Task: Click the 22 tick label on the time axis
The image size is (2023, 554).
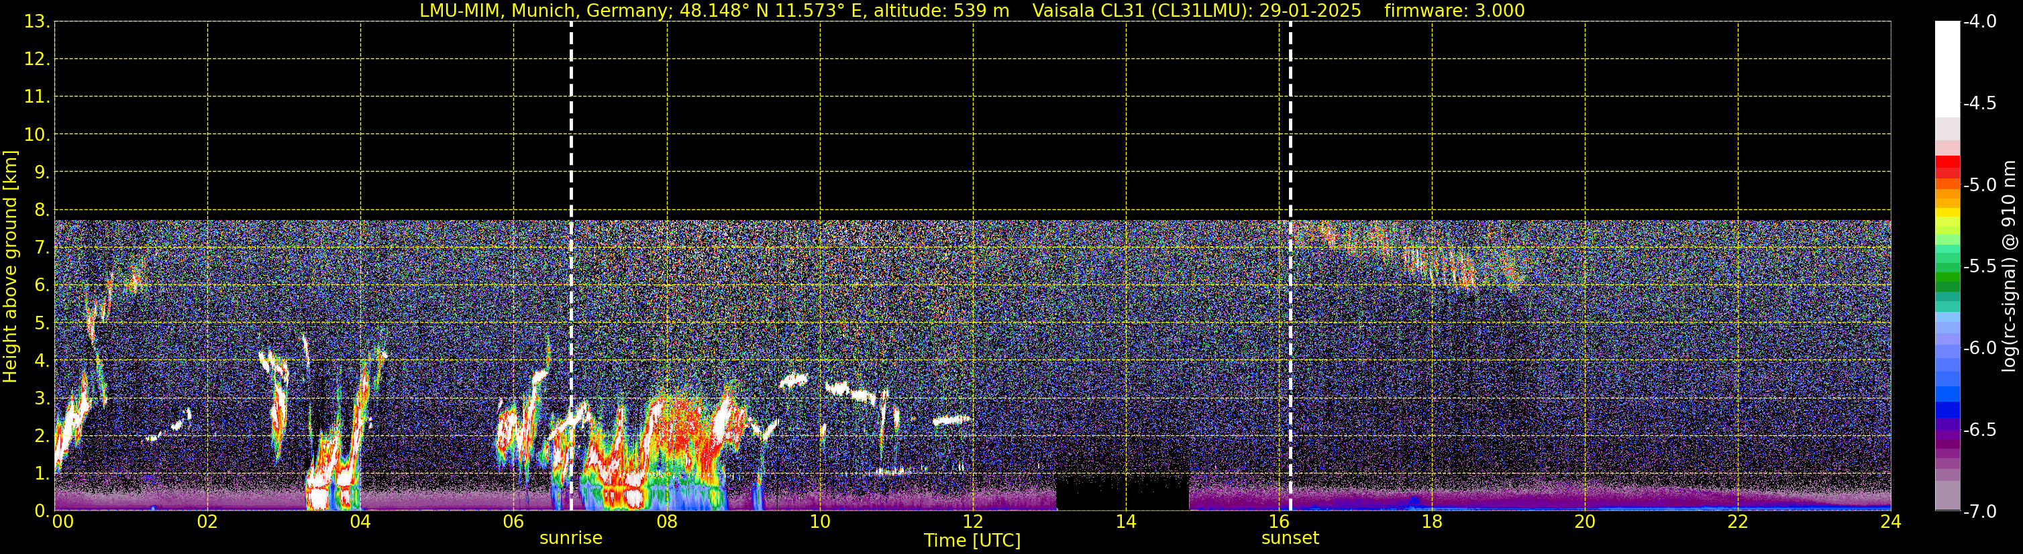Action: [x=1738, y=522]
